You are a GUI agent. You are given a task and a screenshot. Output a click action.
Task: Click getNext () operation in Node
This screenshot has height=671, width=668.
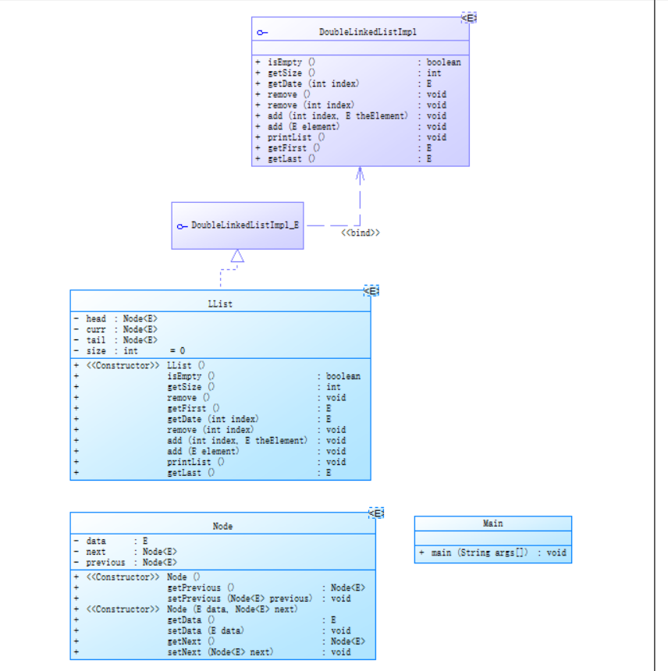pos(191,641)
